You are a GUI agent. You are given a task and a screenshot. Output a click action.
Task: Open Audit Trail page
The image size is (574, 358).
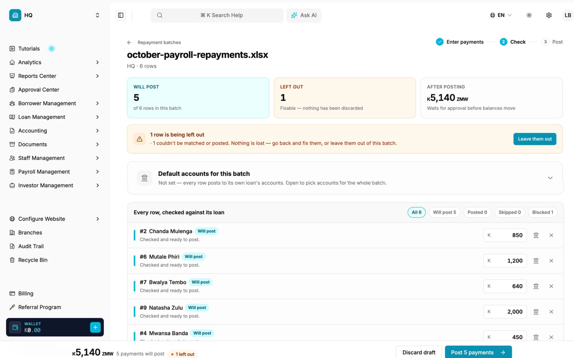55,246
